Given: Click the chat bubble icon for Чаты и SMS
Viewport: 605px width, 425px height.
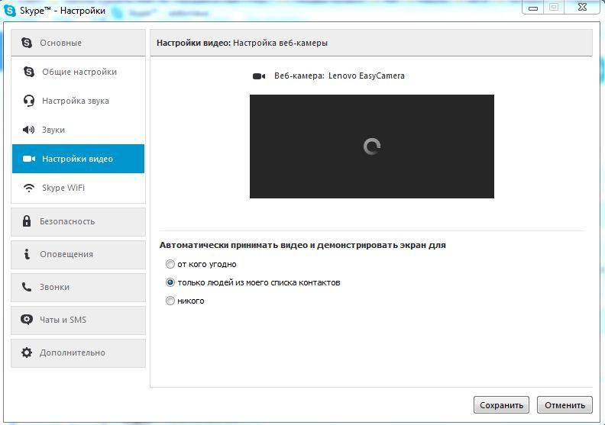Looking at the screenshot, I should (x=27, y=320).
